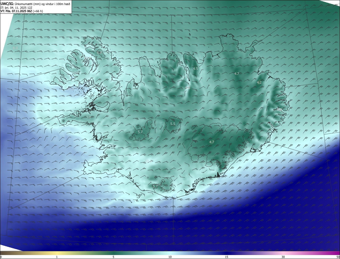Click the colorbar tick label 15
Viewport: 340px width, 259px height.
point(227,257)
